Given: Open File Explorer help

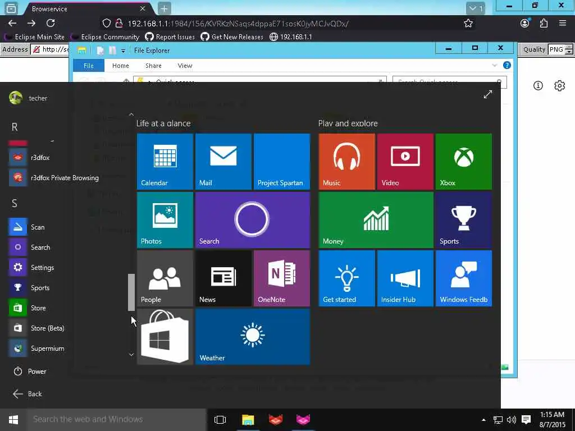Looking at the screenshot, I should click(507, 65).
